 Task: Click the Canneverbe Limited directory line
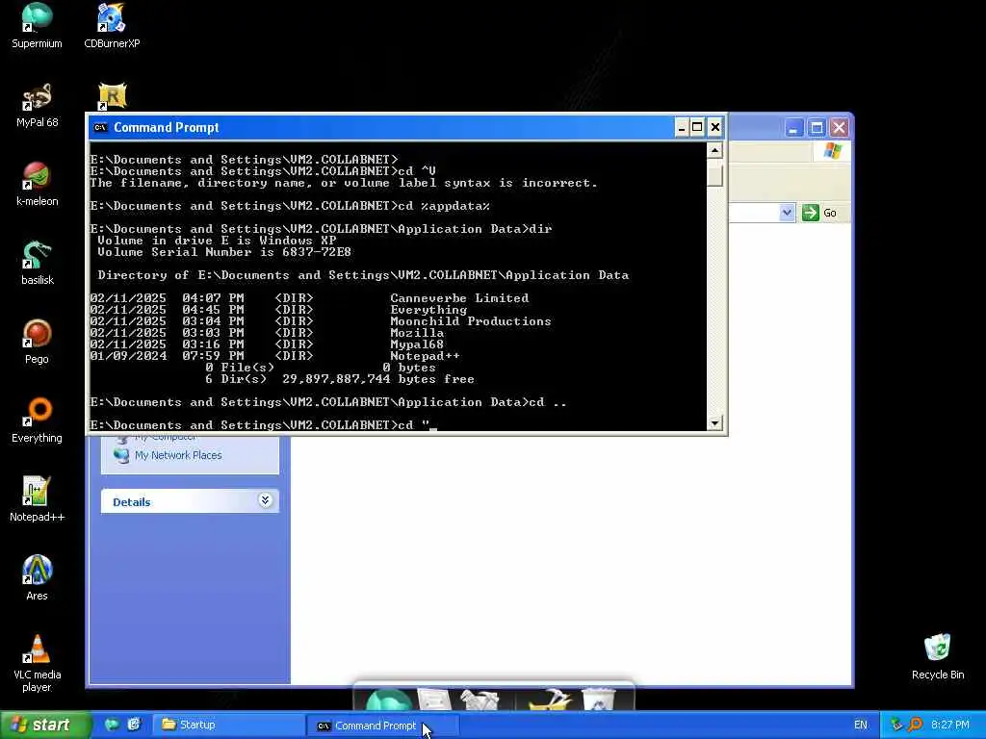[x=309, y=298]
